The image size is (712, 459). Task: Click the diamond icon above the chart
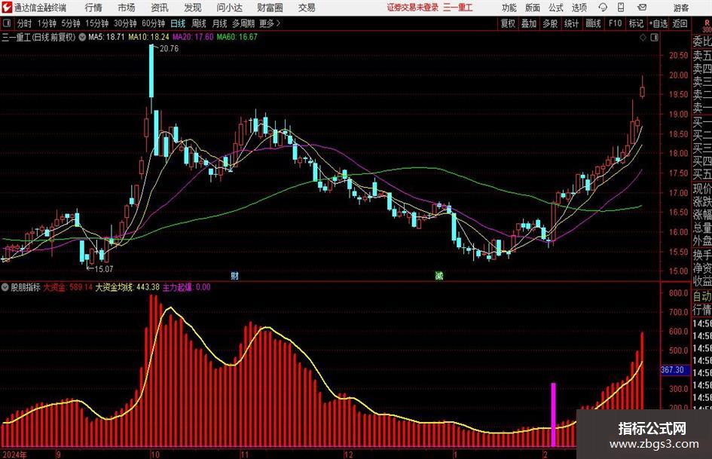[643, 38]
